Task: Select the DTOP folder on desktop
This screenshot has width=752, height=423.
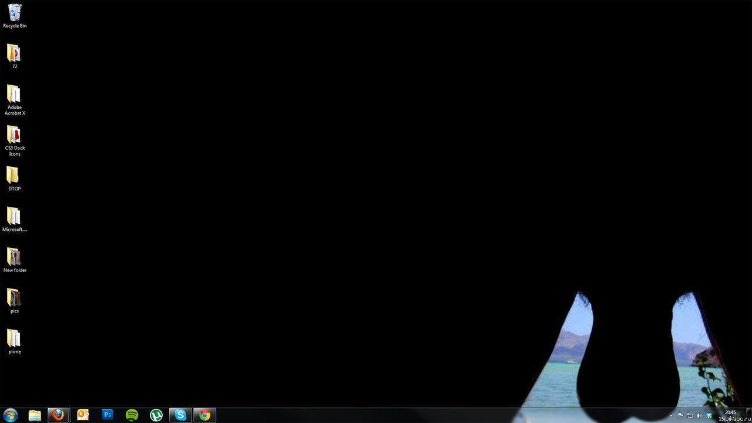Action: click(14, 176)
